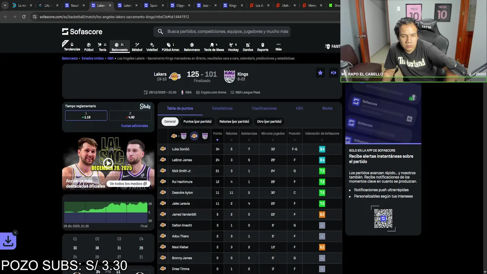Sort table by Posición column

pyautogui.click(x=294, y=136)
